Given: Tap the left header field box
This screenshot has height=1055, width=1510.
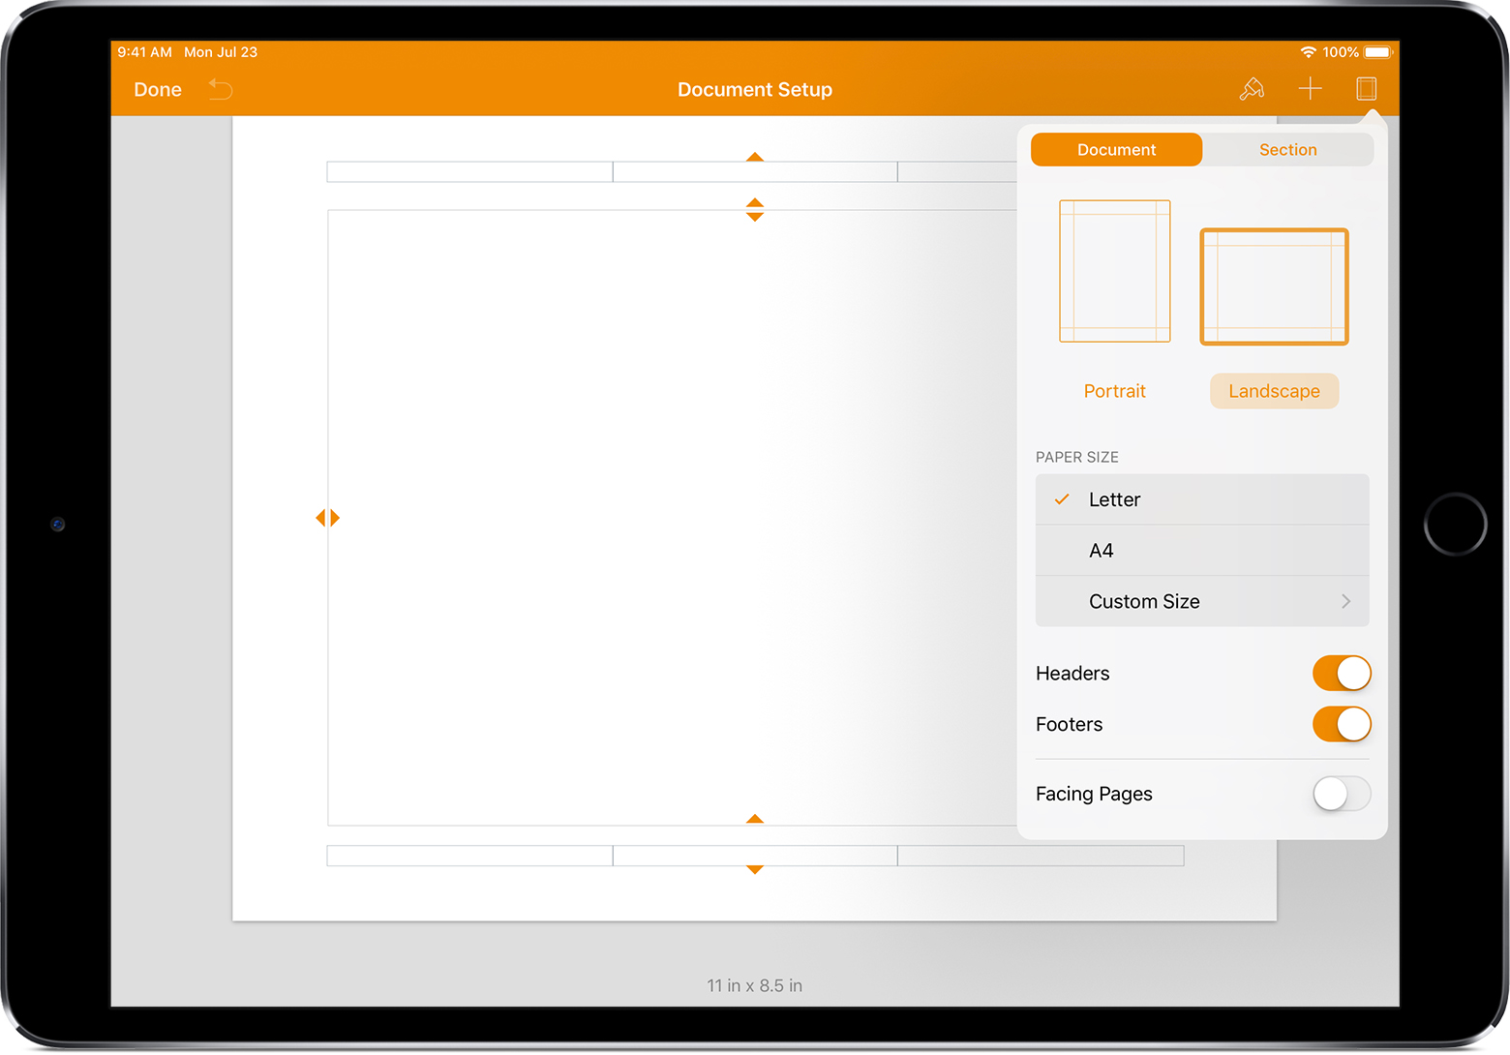Looking at the screenshot, I should (469, 172).
